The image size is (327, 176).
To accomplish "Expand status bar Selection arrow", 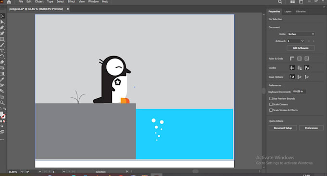I will [127, 172].
